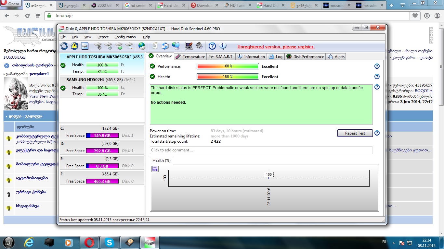
Task: Click the Windows Start orb
Action: coord(9,242)
